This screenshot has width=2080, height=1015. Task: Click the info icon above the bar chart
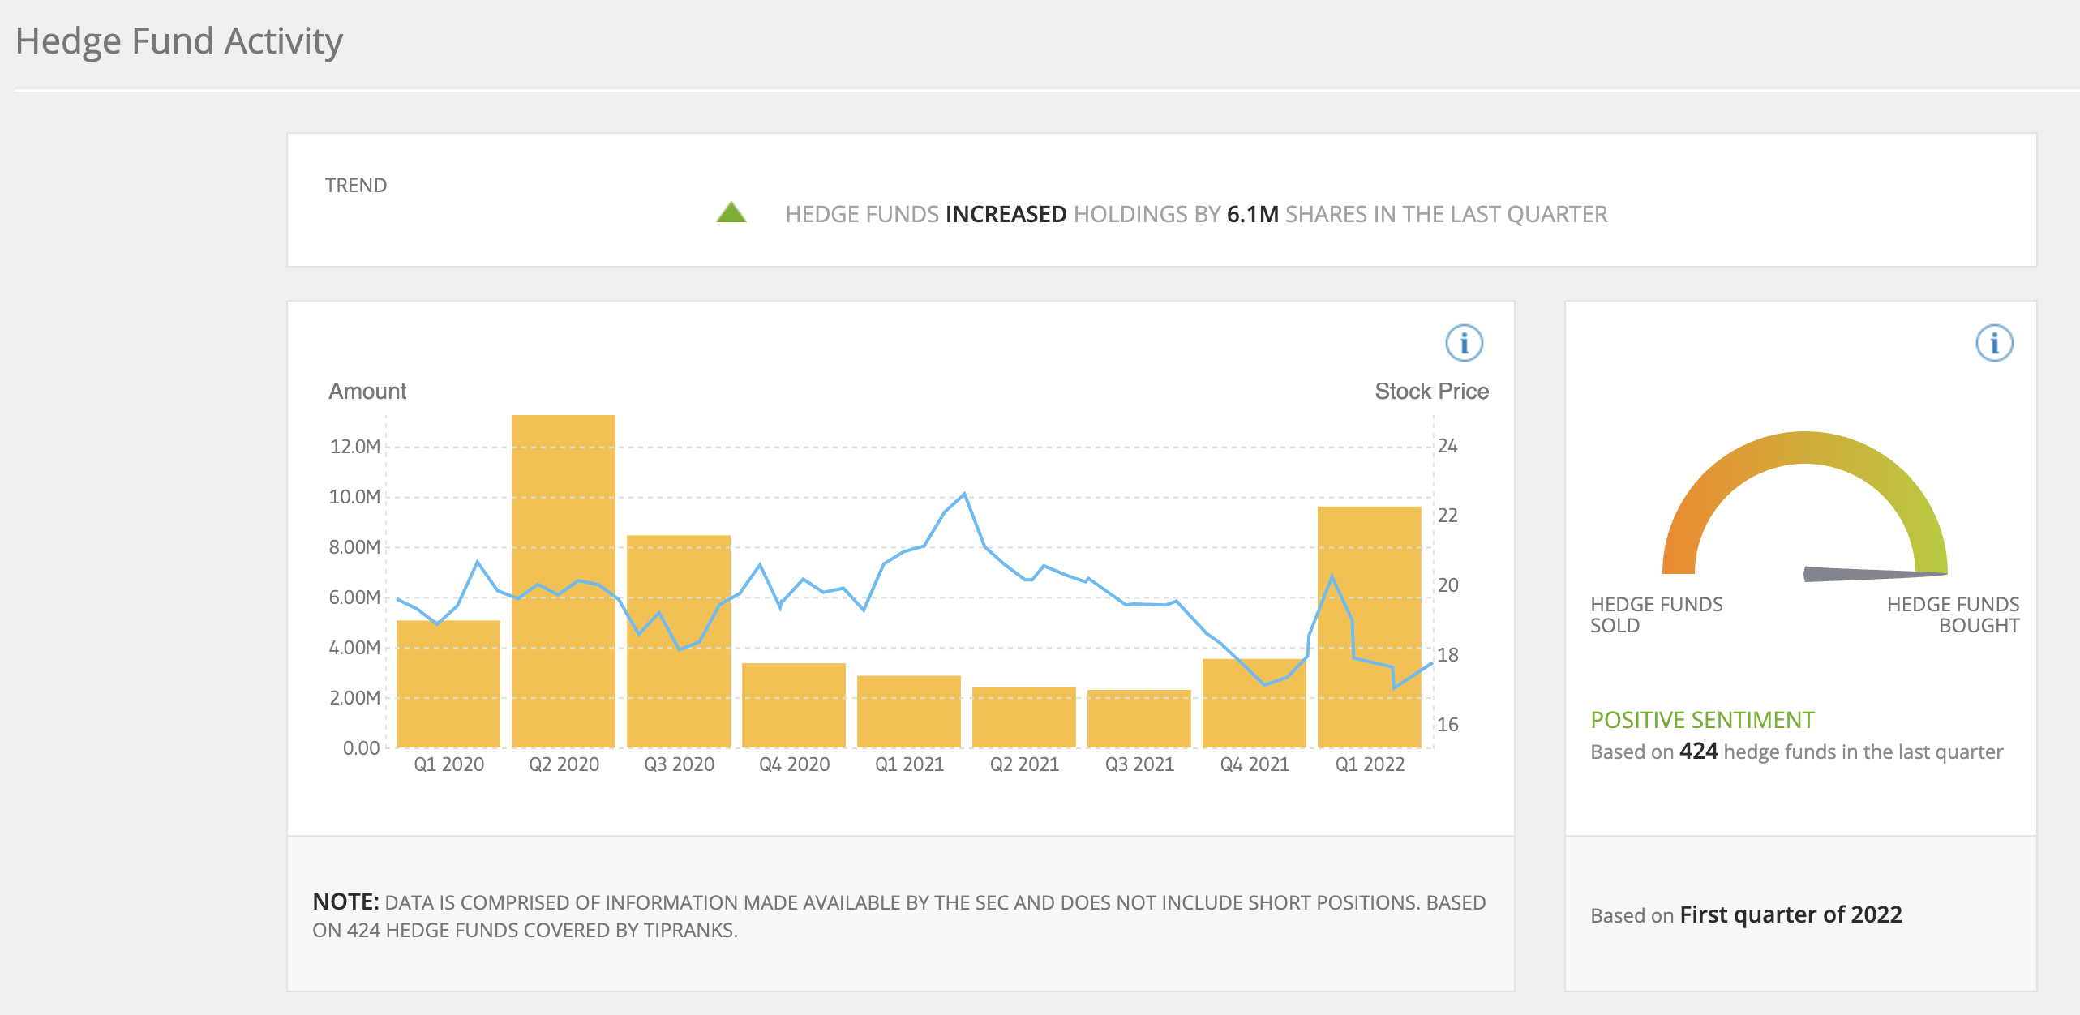pos(1464,343)
